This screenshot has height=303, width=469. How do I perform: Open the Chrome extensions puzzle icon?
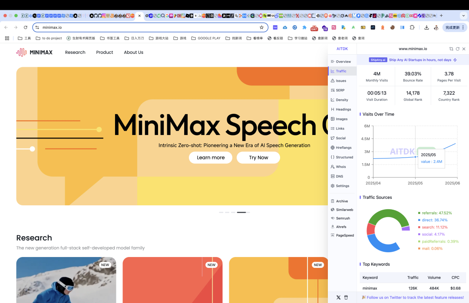(412, 27)
